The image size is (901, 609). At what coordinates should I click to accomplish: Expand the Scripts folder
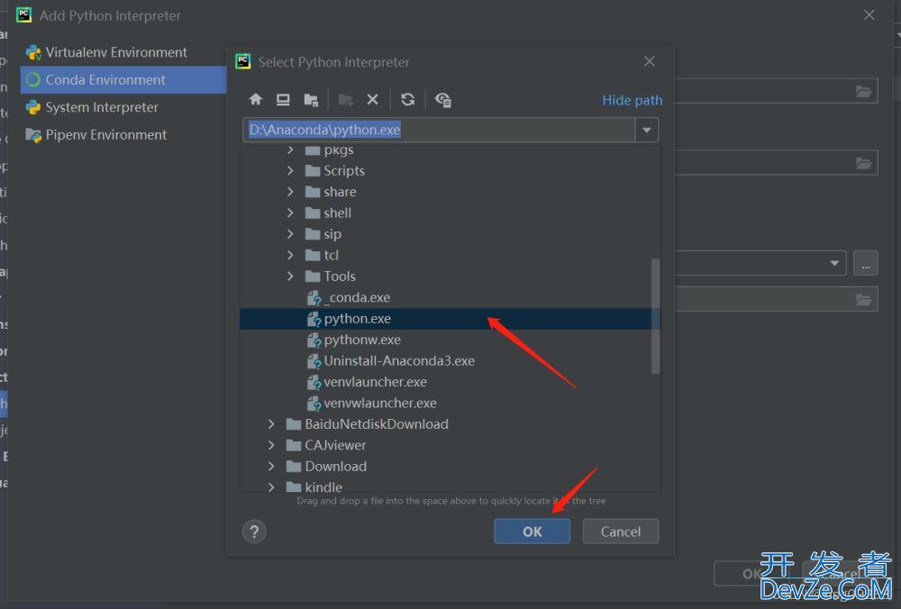point(290,170)
